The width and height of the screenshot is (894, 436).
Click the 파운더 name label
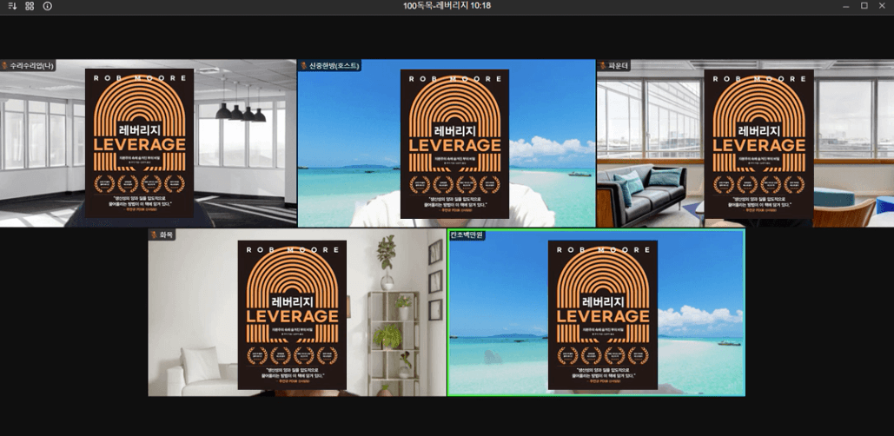pos(618,65)
